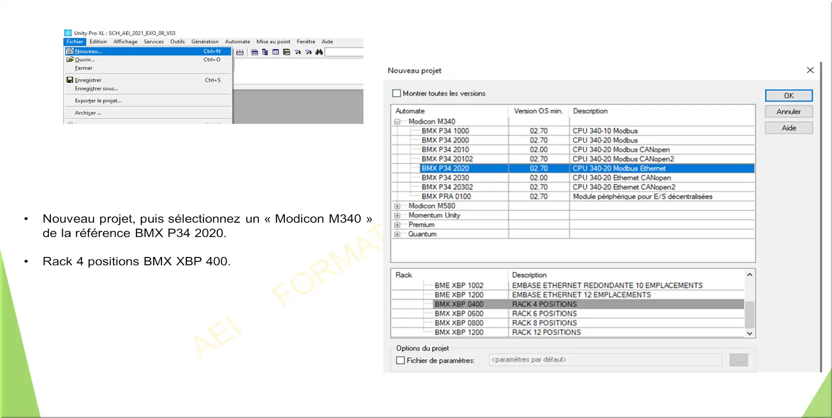Select the BMX P34 20102 row

[573, 159]
